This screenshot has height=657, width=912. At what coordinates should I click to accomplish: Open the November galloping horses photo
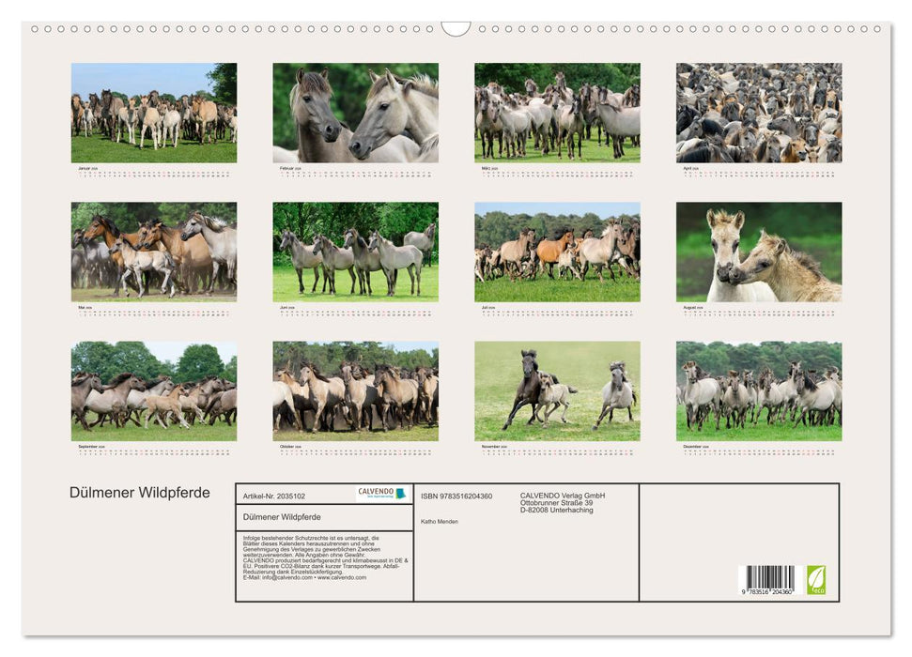point(557,390)
